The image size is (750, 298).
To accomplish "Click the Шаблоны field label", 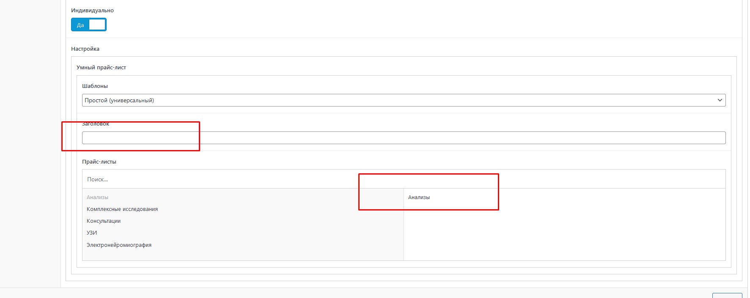I will 95,86.
